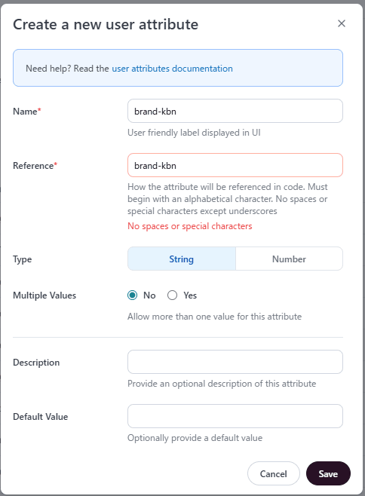Viewport: 365px width, 496px height.
Task: Click the Multiple Values label
Action: click(x=44, y=295)
